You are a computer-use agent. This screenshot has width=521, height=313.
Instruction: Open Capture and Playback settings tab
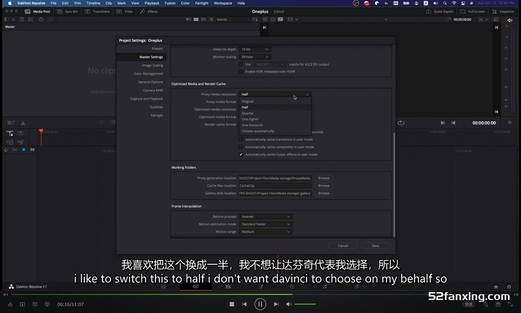point(147,99)
